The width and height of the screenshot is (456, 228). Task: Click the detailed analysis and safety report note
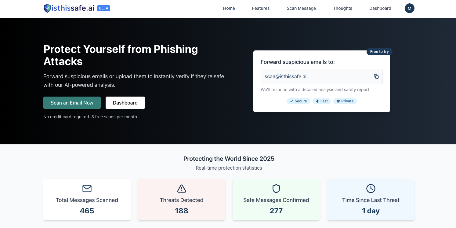[x=315, y=90]
